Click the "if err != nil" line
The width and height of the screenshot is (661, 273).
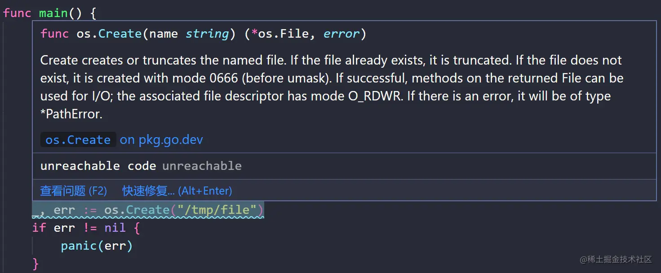86,228
